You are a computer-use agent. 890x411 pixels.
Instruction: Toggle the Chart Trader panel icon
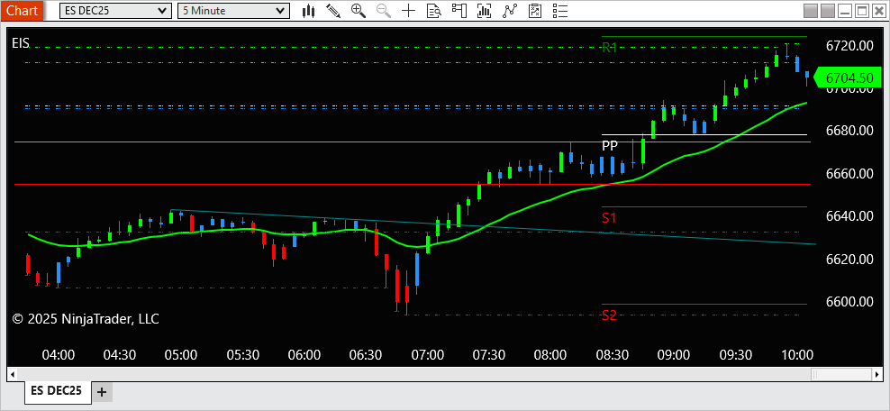pos(459,10)
